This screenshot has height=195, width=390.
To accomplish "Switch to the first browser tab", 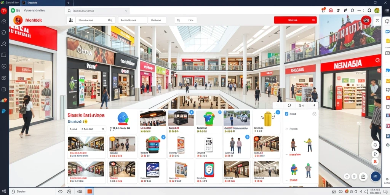I will pyautogui.click(x=10, y=3).
